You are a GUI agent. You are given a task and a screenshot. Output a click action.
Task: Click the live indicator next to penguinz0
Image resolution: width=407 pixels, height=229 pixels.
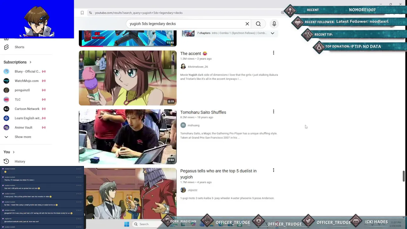(x=44, y=90)
